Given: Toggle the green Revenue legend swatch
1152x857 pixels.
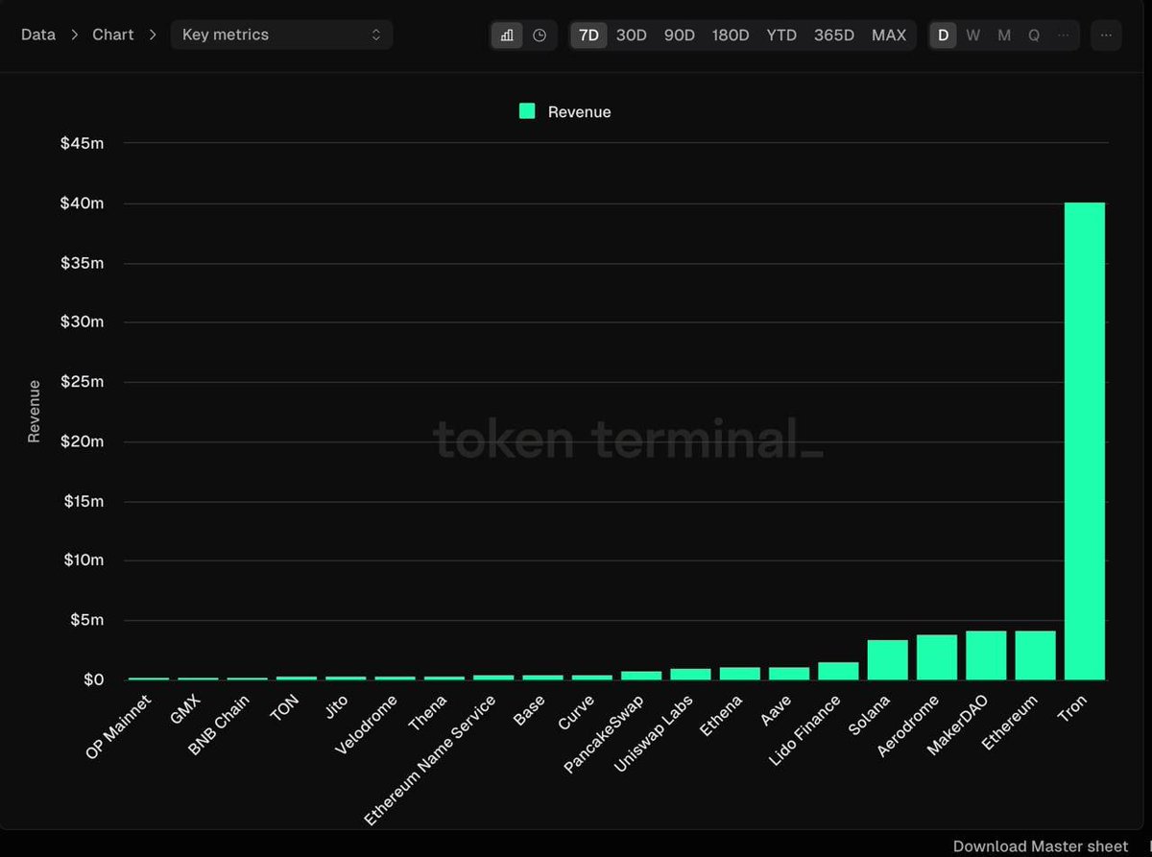Looking at the screenshot, I should pos(527,111).
